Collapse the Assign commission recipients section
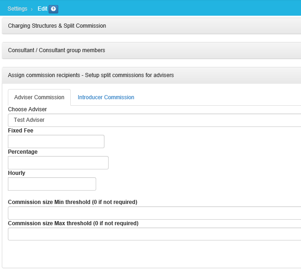This screenshot has width=301, height=270. [91, 75]
